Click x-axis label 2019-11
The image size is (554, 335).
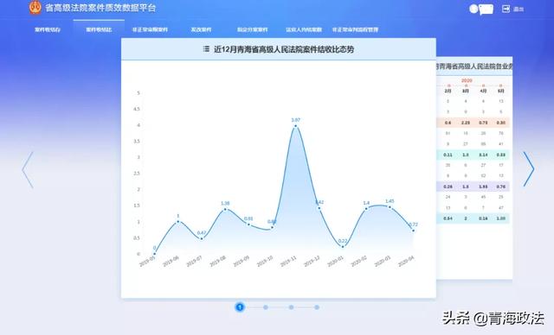tap(288, 262)
